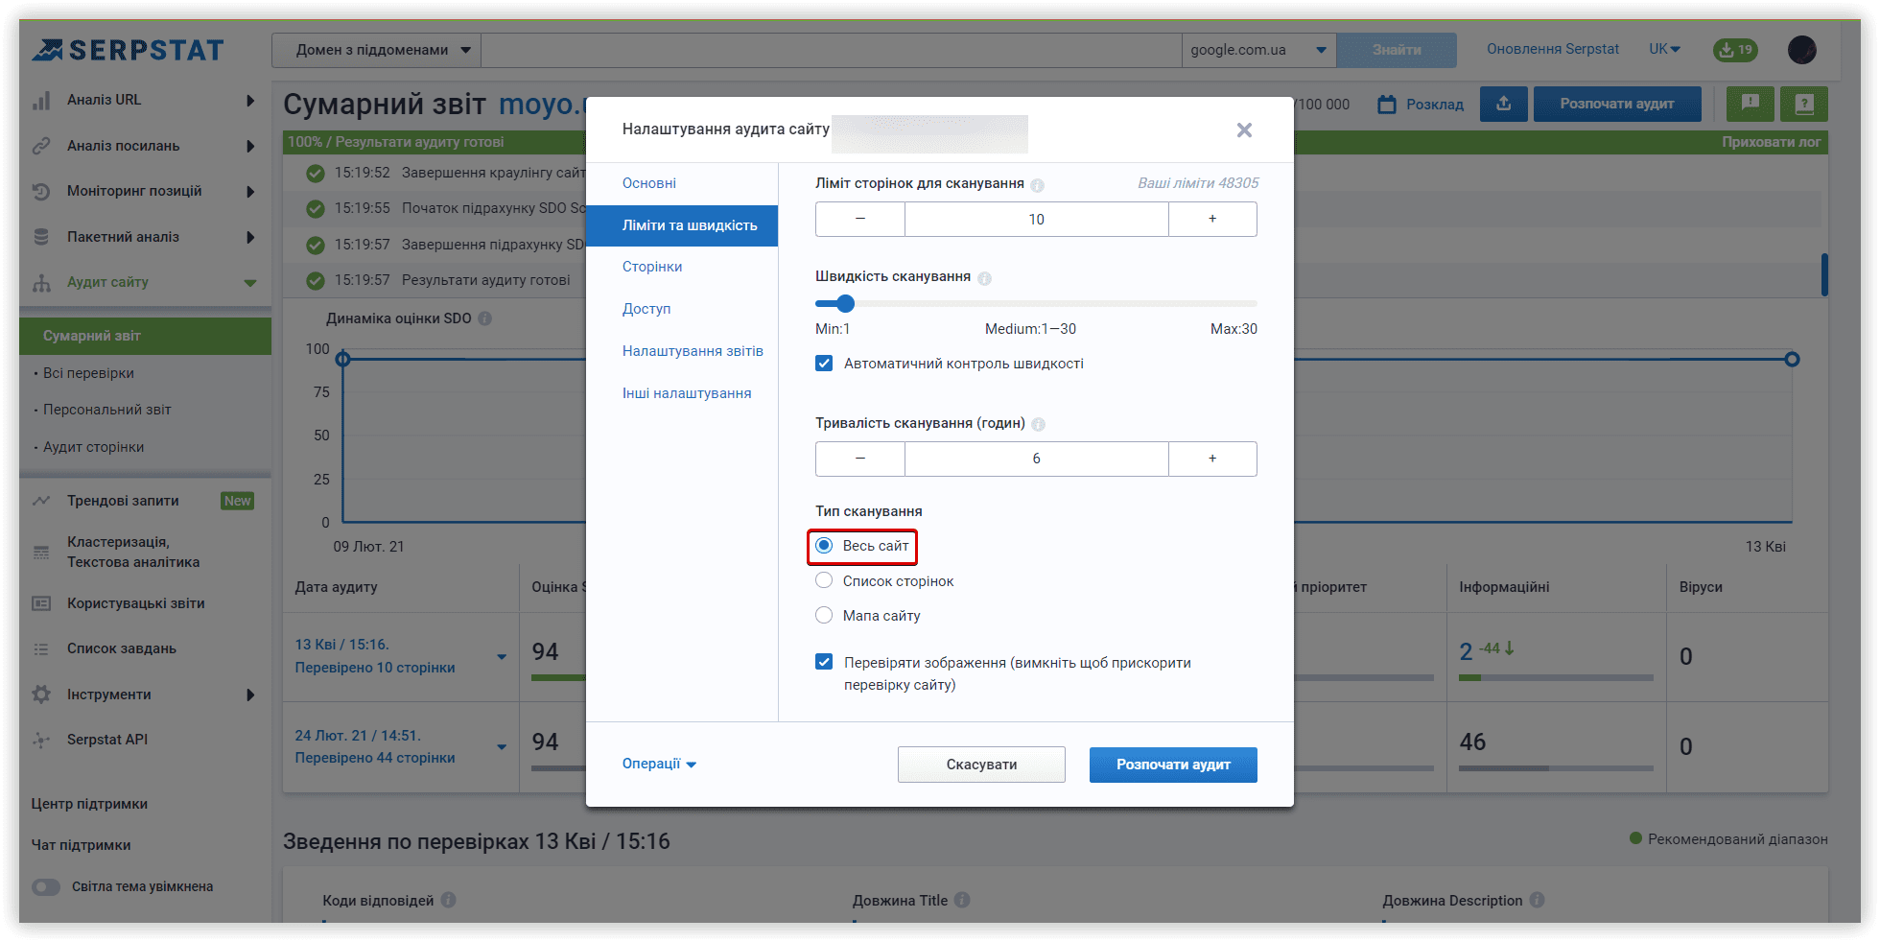
Task: Click info icon next to scan duration
Action: (1038, 424)
